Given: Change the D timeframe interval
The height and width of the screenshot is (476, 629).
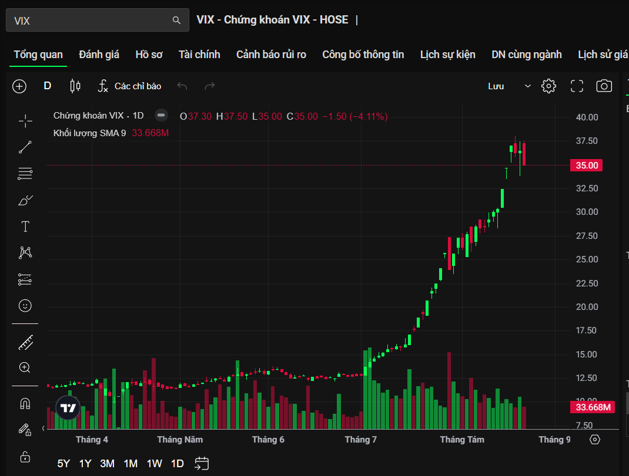Looking at the screenshot, I should 48,86.
